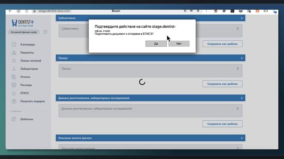The image size is (284, 159).
Task: Click the Планы лечений icon
Action: point(14,61)
